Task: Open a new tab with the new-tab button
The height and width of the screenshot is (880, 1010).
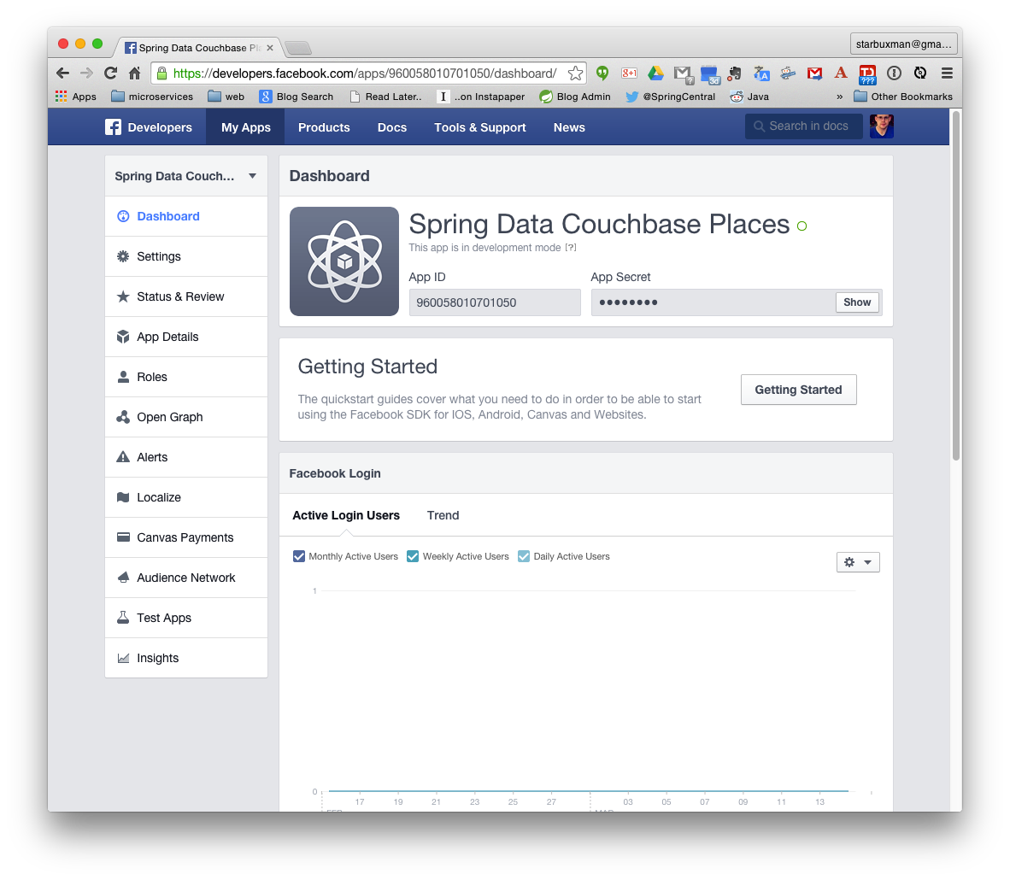Action: coord(297,48)
